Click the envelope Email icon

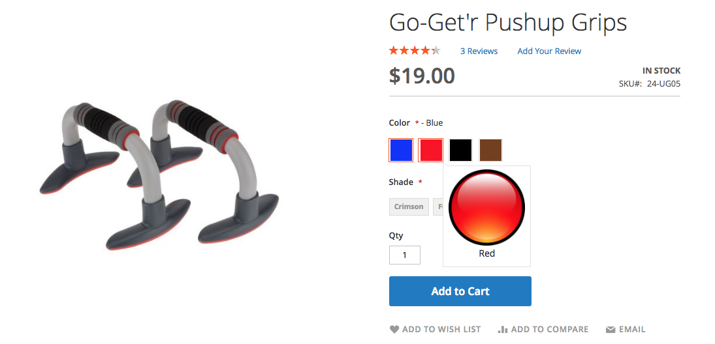pos(610,330)
